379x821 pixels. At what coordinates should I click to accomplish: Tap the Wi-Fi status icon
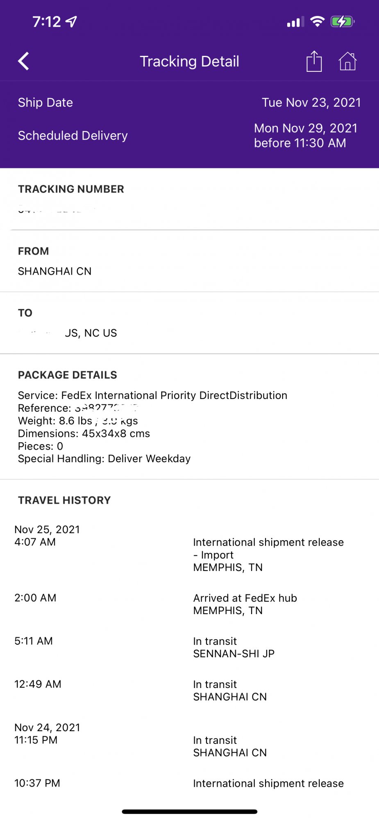[318, 21]
